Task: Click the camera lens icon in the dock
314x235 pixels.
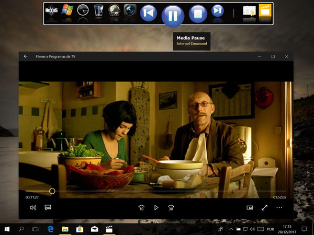Action: [x=130, y=10]
